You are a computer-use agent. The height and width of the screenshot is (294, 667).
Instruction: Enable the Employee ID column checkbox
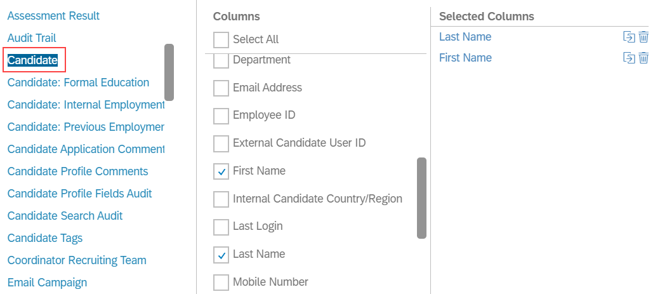coord(221,116)
